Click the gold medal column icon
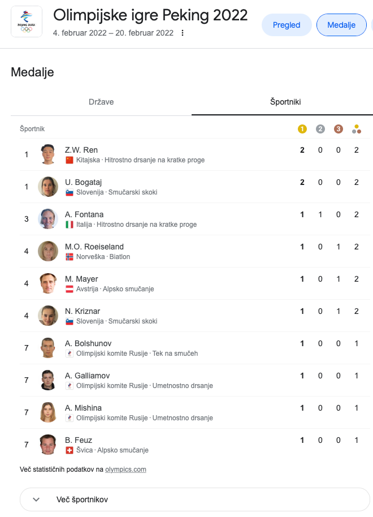 pyautogui.click(x=302, y=129)
